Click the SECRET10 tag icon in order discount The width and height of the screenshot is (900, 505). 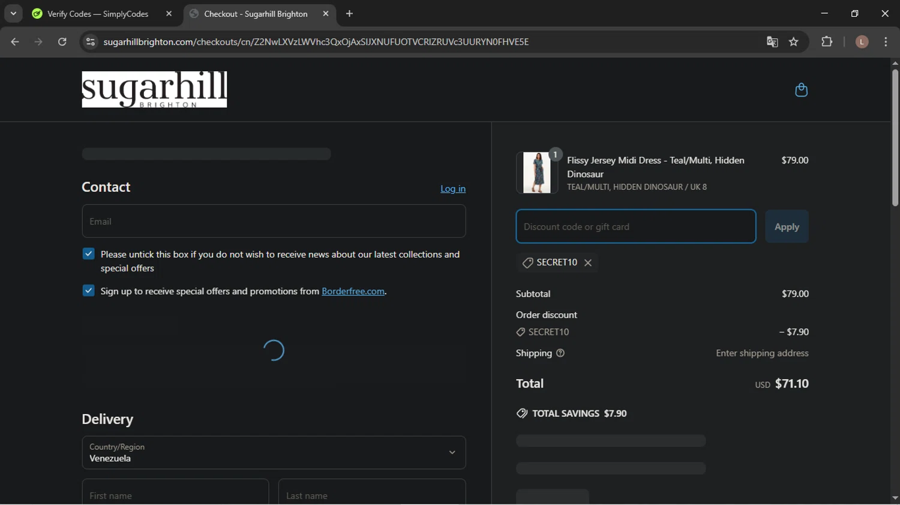(521, 332)
